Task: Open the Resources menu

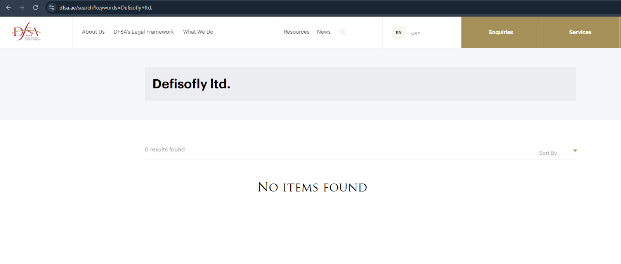Action: coord(297,32)
